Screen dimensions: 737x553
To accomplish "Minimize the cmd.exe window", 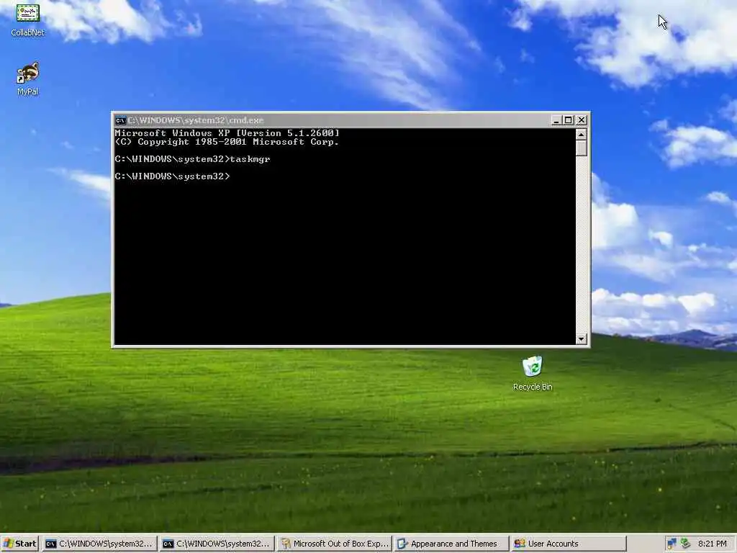I will pyautogui.click(x=556, y=120).
